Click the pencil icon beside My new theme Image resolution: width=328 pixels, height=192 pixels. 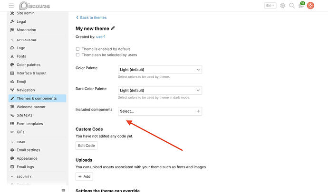point(113,28)
